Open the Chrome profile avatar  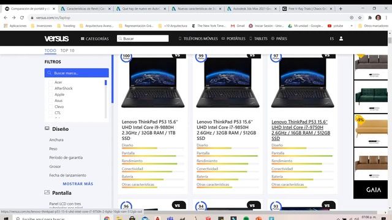pos(378,18)
